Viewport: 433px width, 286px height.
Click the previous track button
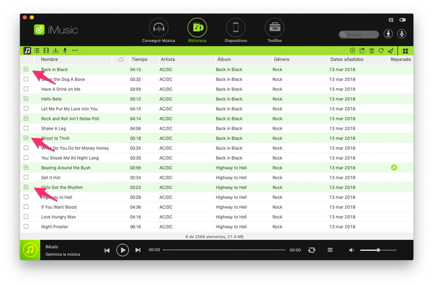(107, 250)
